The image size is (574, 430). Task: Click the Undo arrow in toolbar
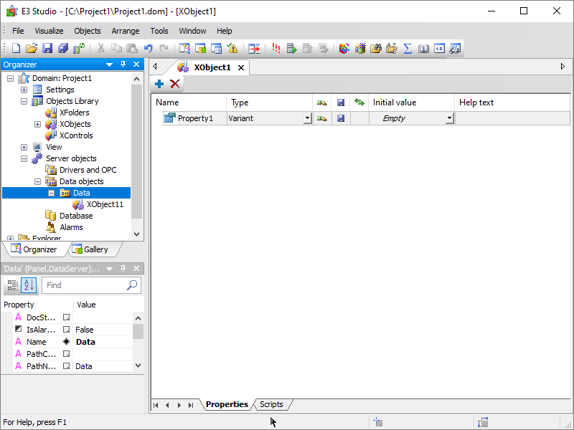[149, 49]
